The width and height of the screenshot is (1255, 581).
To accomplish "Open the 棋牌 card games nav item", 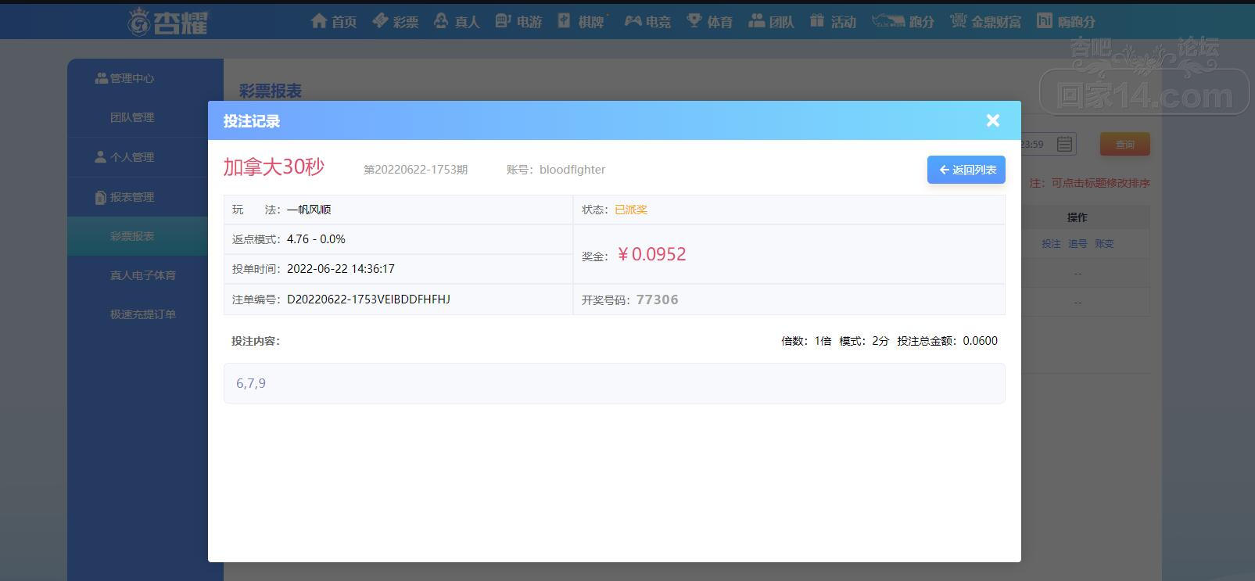I will (583, 21).
